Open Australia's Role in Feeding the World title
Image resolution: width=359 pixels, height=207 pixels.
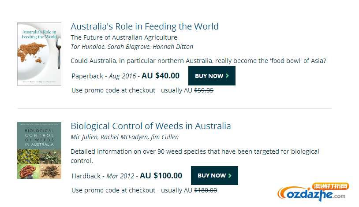[x=145, y=26]
